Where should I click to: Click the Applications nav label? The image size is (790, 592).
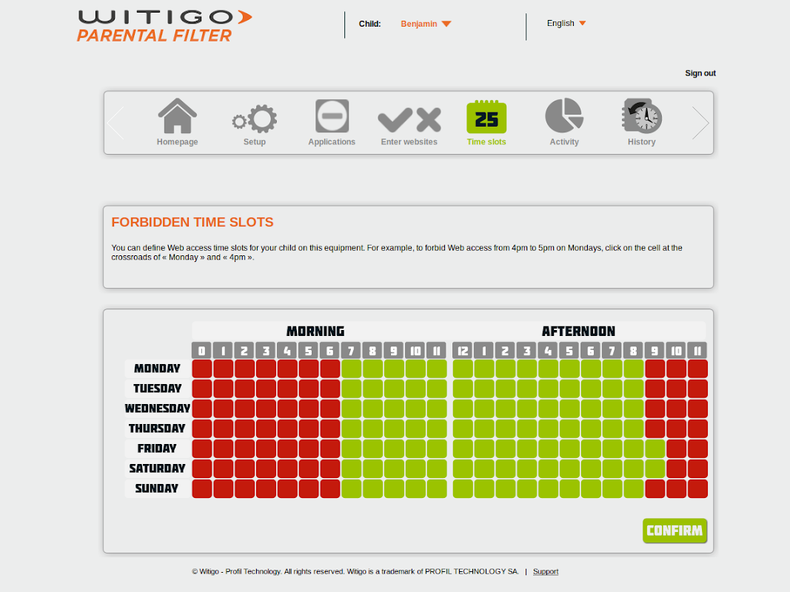coord(332,142)
